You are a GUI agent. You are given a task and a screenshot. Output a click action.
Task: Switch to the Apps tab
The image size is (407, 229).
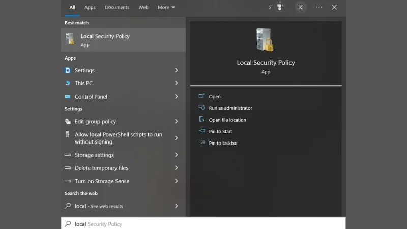[90, 7]
